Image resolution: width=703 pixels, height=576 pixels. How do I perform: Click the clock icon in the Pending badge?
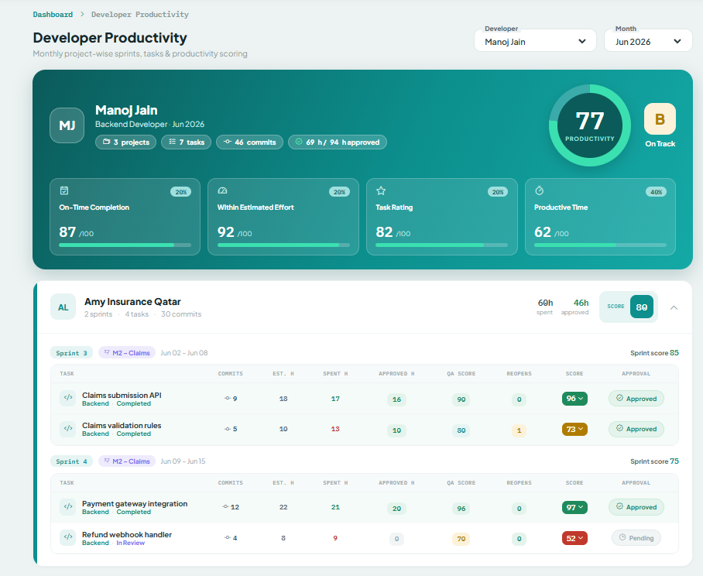coord(622,537)
